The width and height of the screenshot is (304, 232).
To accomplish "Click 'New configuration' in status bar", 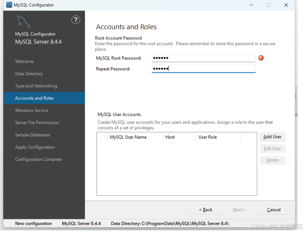I will (33, 224).
